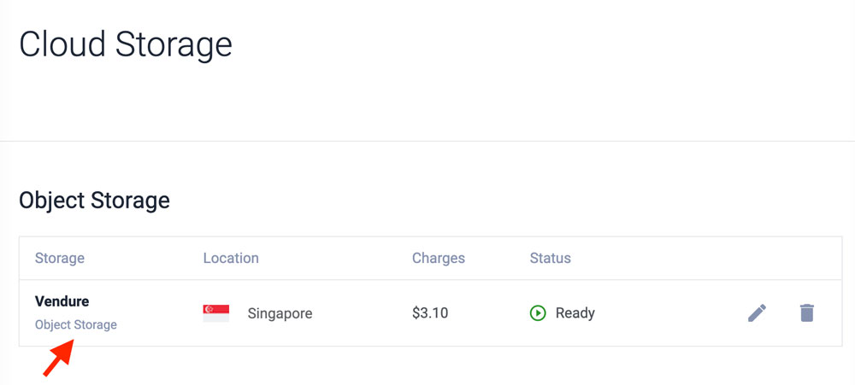Open the Vendure storage entry name

(62, 301)
